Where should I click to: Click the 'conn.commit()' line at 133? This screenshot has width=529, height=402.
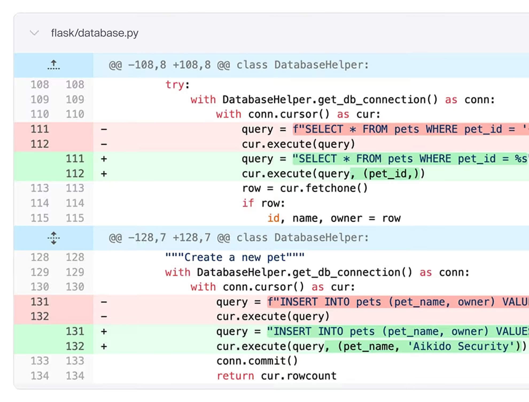tap(257, 361)
